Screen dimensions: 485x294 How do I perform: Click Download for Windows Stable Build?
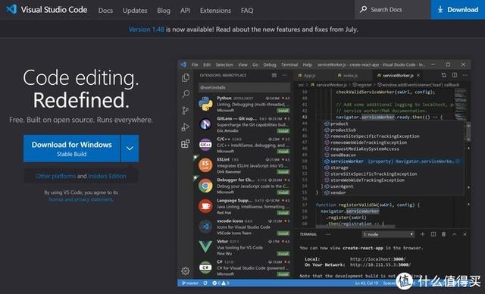[71, 149]
